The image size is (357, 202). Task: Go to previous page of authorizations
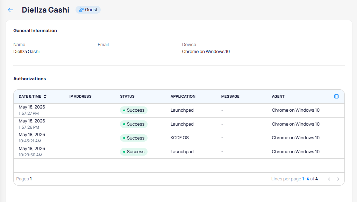point(329,179)
